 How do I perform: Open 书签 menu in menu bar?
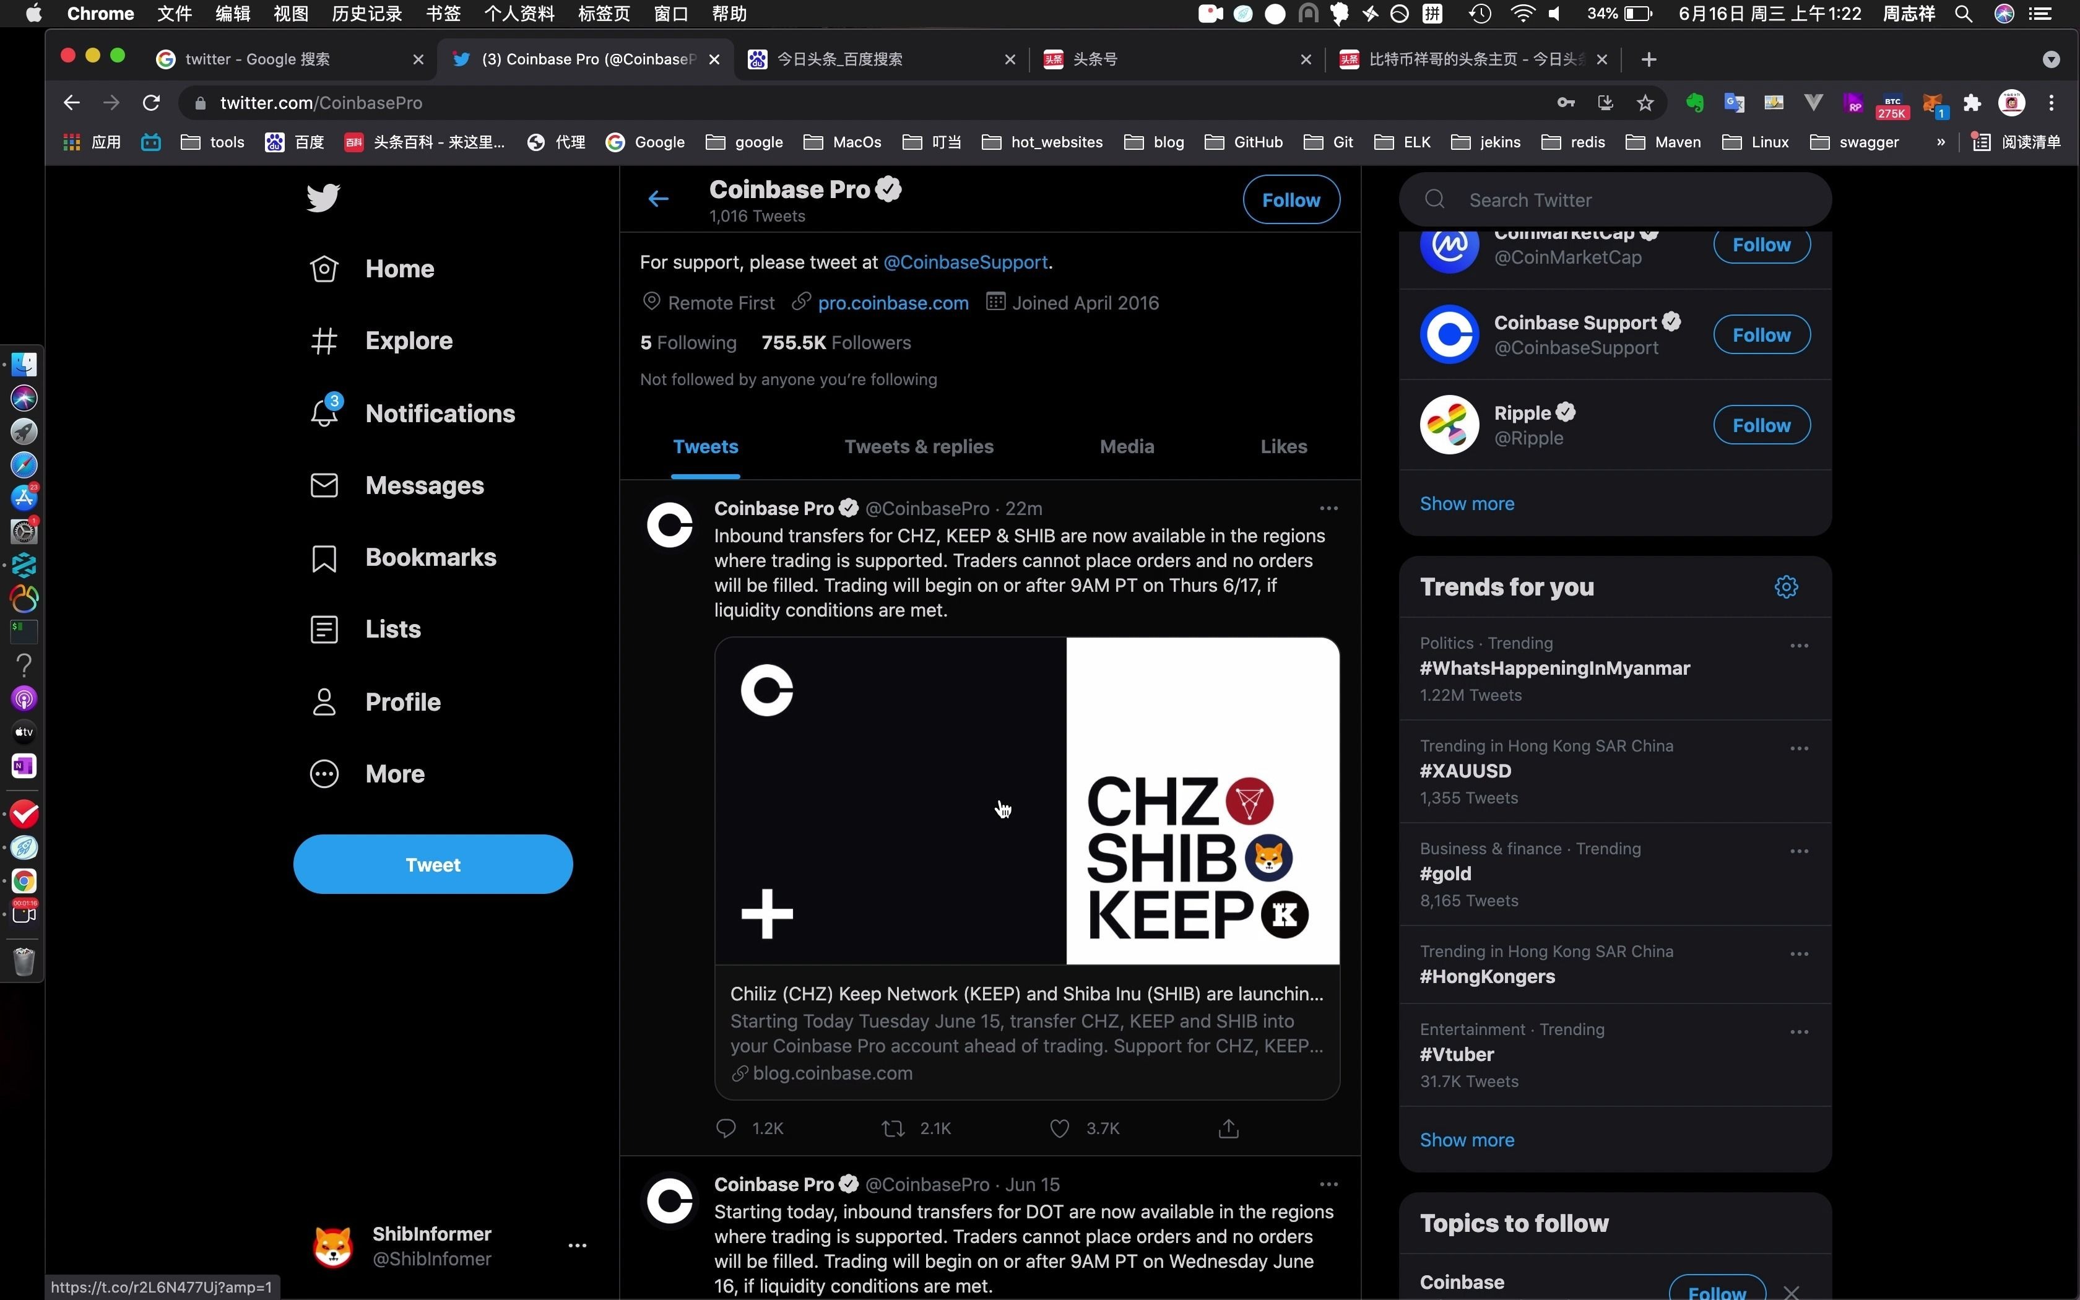point(443,14)
